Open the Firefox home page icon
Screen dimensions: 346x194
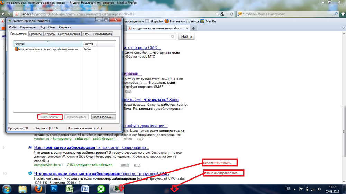[x=343, y=14]
